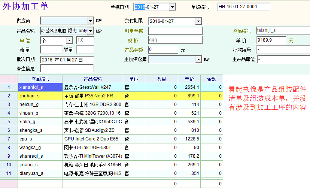Open the 单位 unit dropdown

(x=69, y=40)
